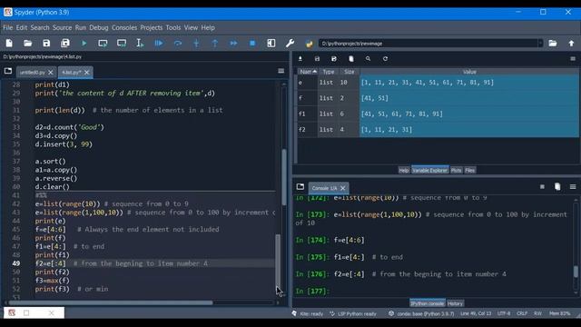This screenshot has width=581, height=327.
Task: Browse editor tabs with the folder icon
Action: [x=8, y=71]
